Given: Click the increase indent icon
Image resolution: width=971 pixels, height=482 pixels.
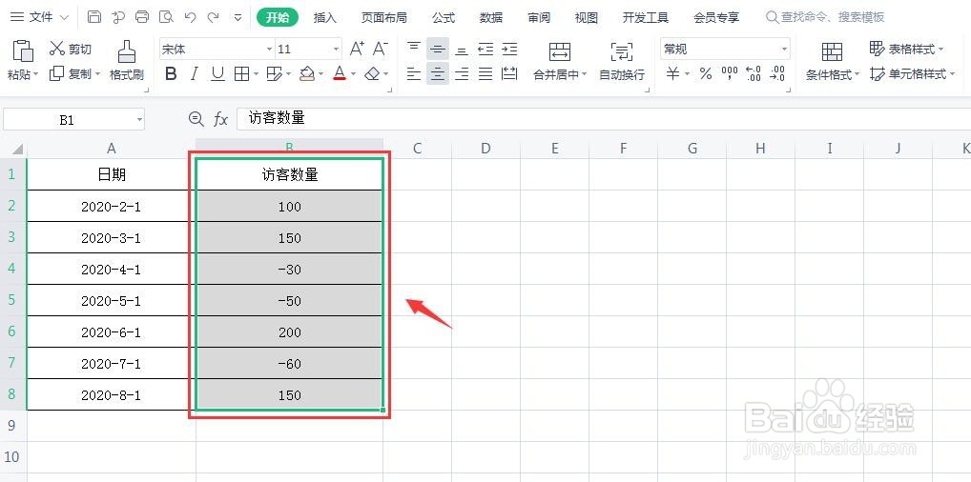Looking at the screenshot, I should (509, 49).
